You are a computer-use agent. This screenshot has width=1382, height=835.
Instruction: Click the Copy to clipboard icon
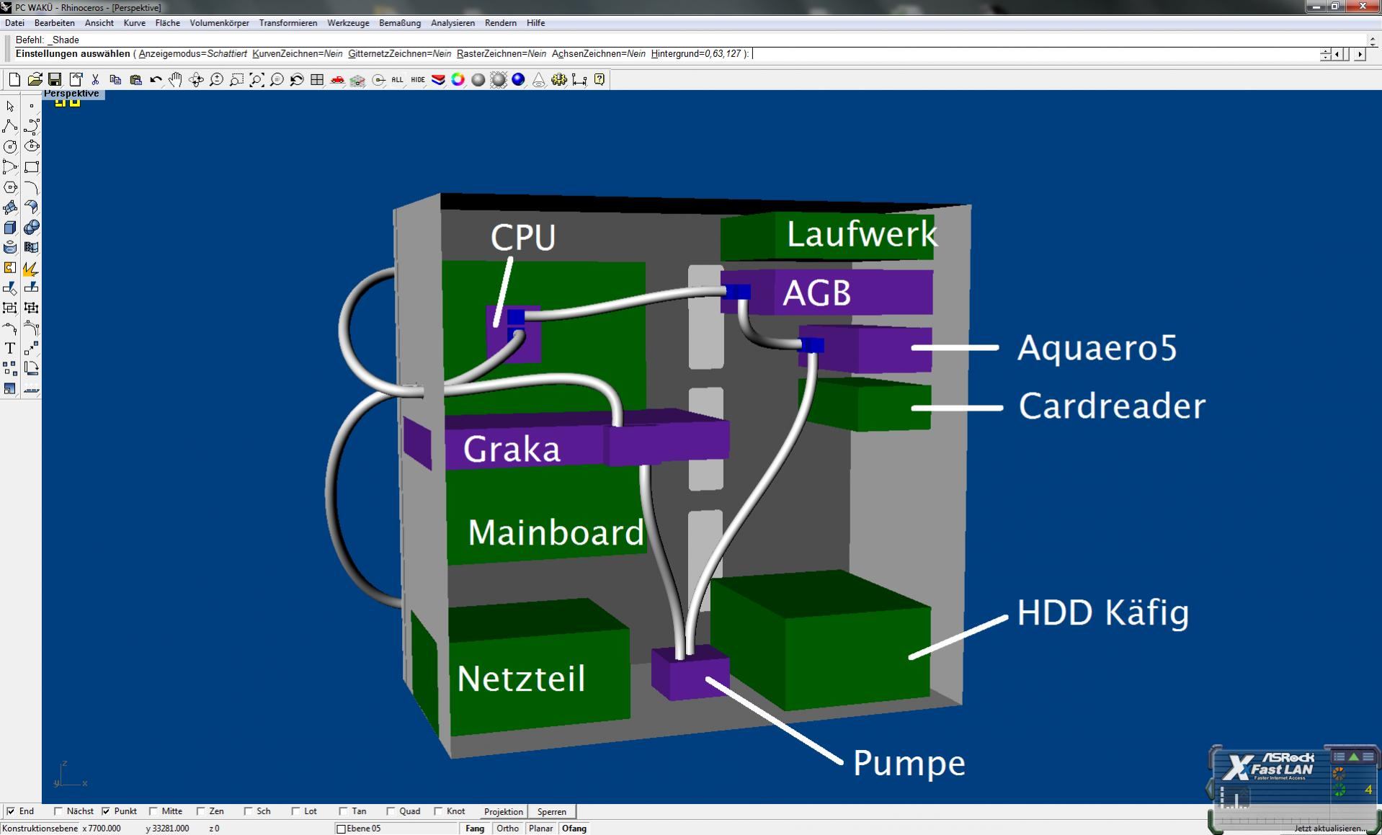[115, 80]
